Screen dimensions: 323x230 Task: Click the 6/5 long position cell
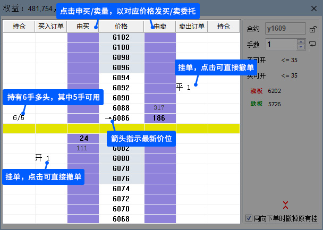pos(19,117)
